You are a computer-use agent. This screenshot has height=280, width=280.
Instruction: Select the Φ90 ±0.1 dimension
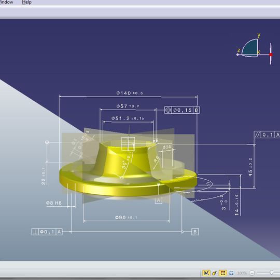tap(126, 217)
